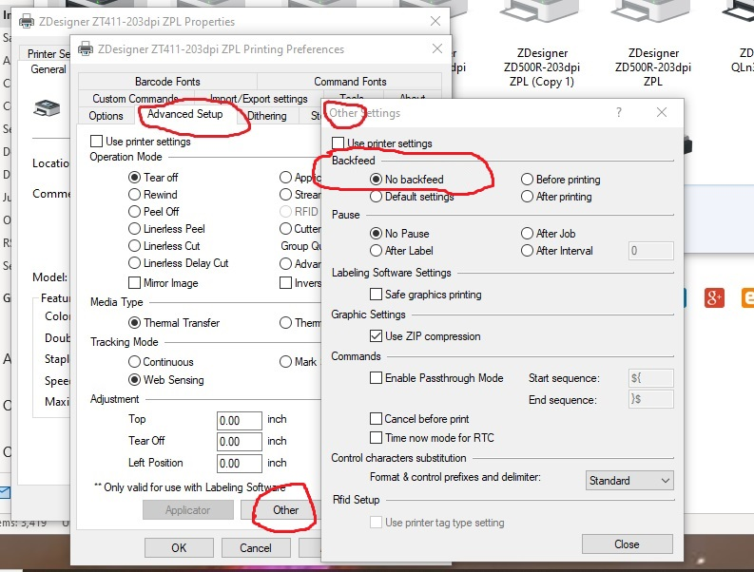This screenshot has height=572, width=754.
Task: Click Close in Other Settings dialog
Action: [x=627, y=544]
